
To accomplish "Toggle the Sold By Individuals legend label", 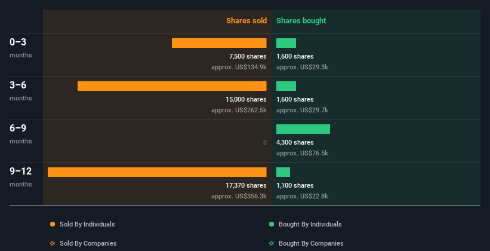I will click(x=87, y=224).
